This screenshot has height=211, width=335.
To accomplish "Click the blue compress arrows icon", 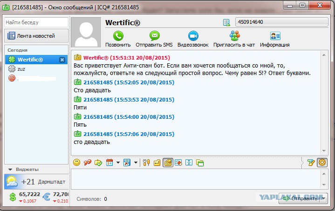I will (x=189, y=163).
